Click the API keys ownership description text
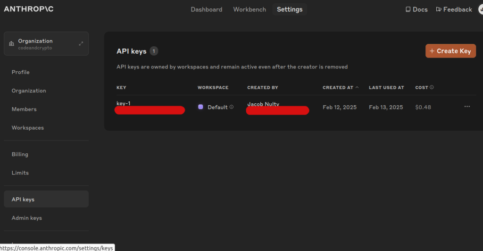The height and width of the screenshot is (251, 483). [x=232, y=67]
